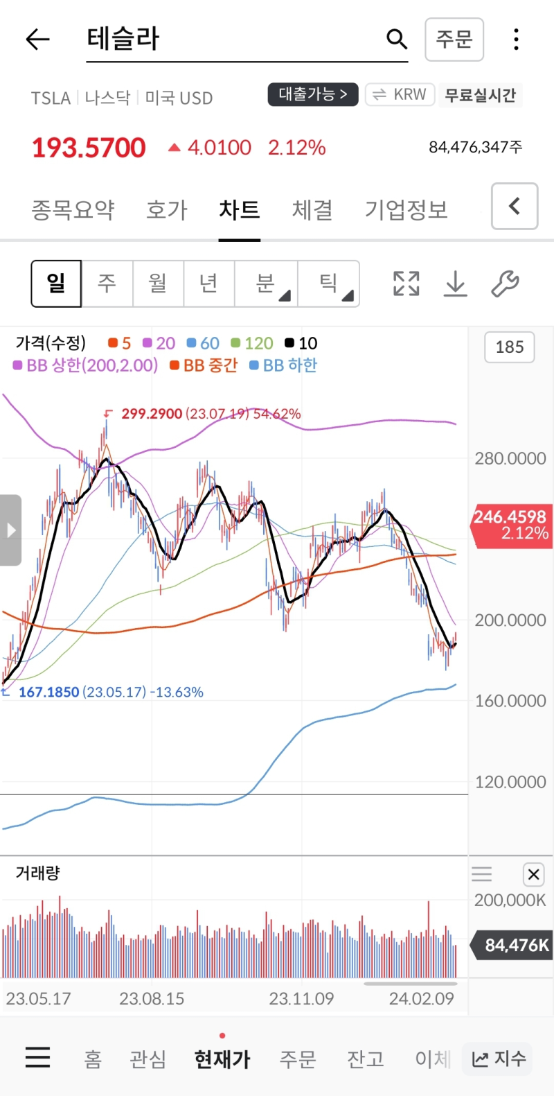554x1096 pixels.
Task: Select the 월 monthly chart period
Action: click(158, 284)
